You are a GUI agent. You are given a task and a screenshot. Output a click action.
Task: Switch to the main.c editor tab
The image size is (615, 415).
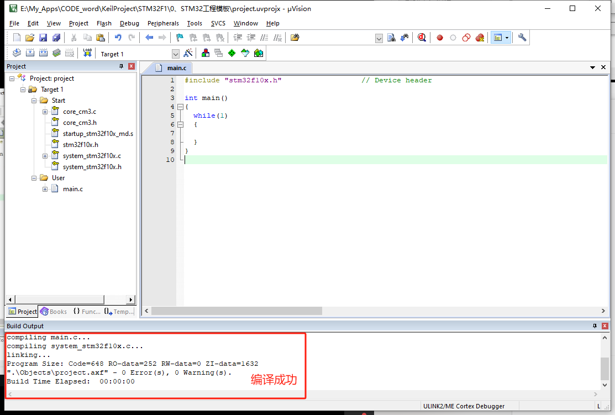[172, 68]
